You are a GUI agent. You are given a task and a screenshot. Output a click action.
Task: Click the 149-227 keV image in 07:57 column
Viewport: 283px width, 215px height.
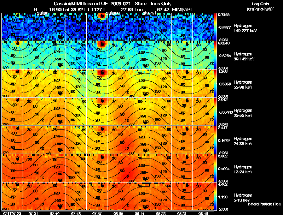coord(97,26)
